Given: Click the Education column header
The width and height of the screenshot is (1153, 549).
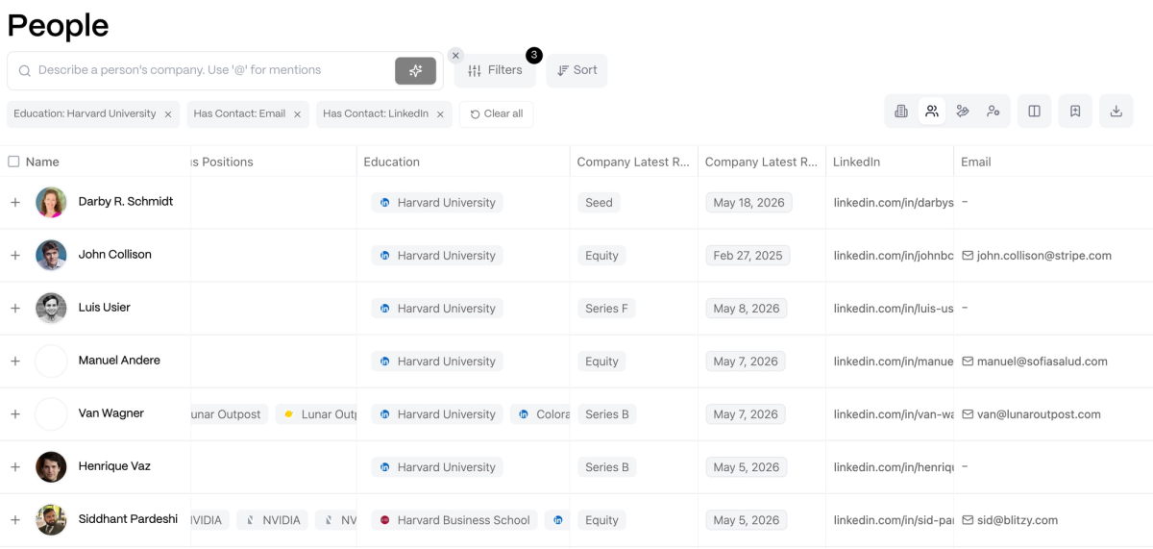Looking at the screenshot, I should [392, 162].
